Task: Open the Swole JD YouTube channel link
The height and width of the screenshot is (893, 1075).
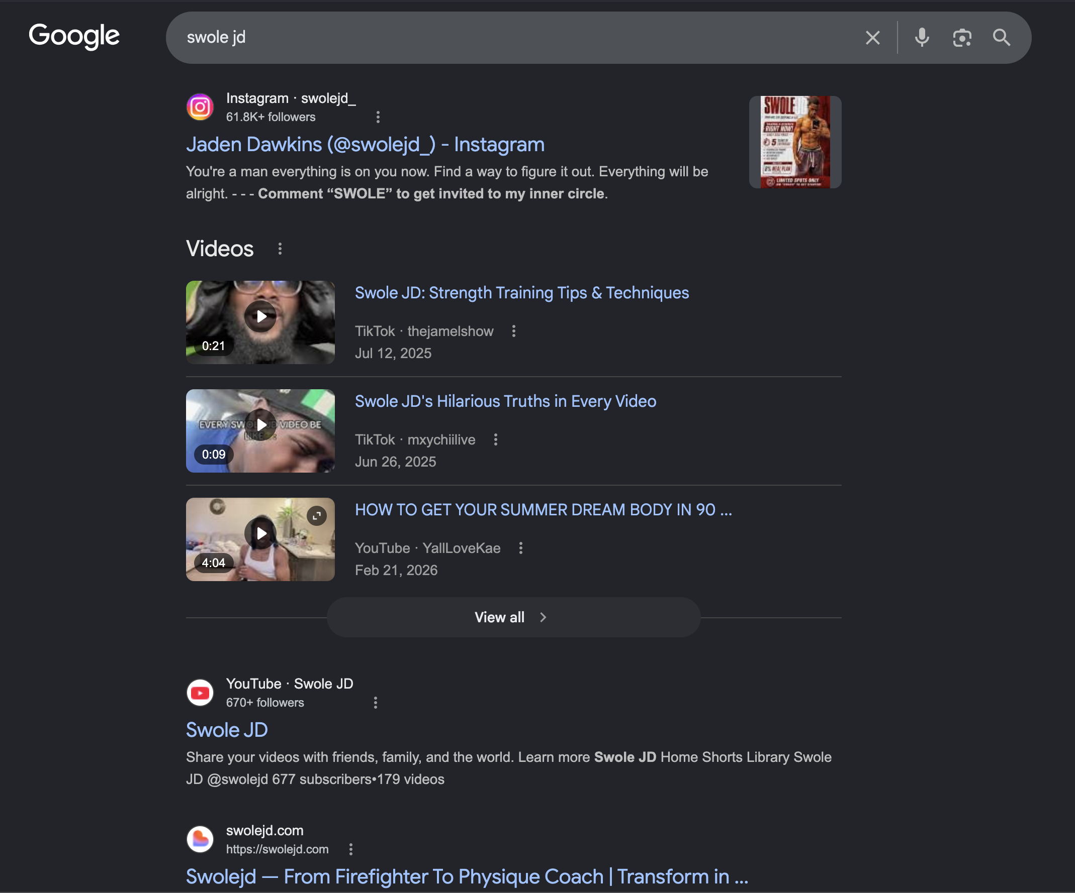Action: 227,730
